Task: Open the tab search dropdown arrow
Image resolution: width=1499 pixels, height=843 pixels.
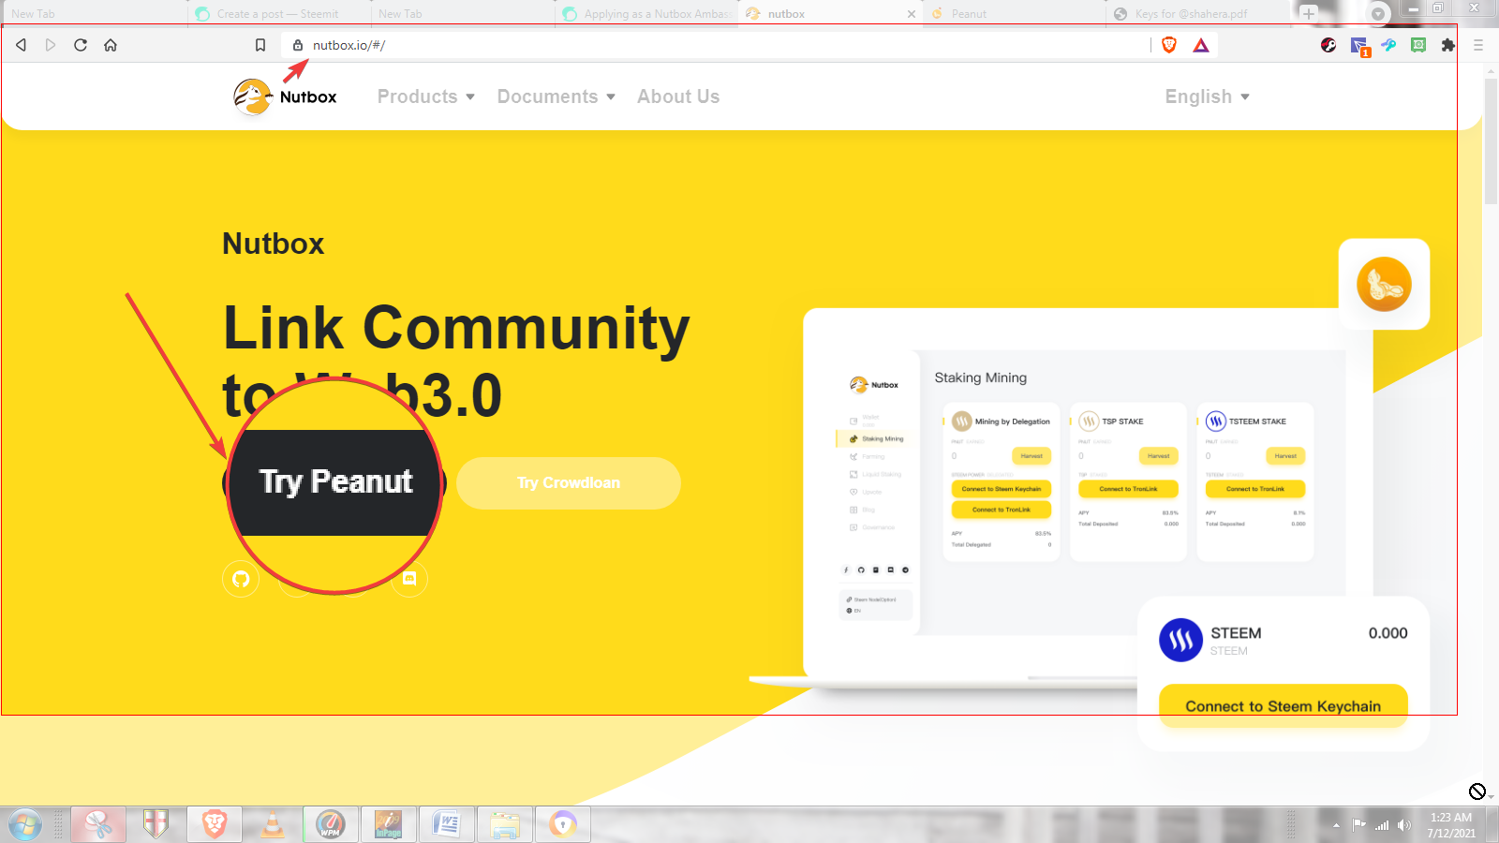Action: 1378,13
